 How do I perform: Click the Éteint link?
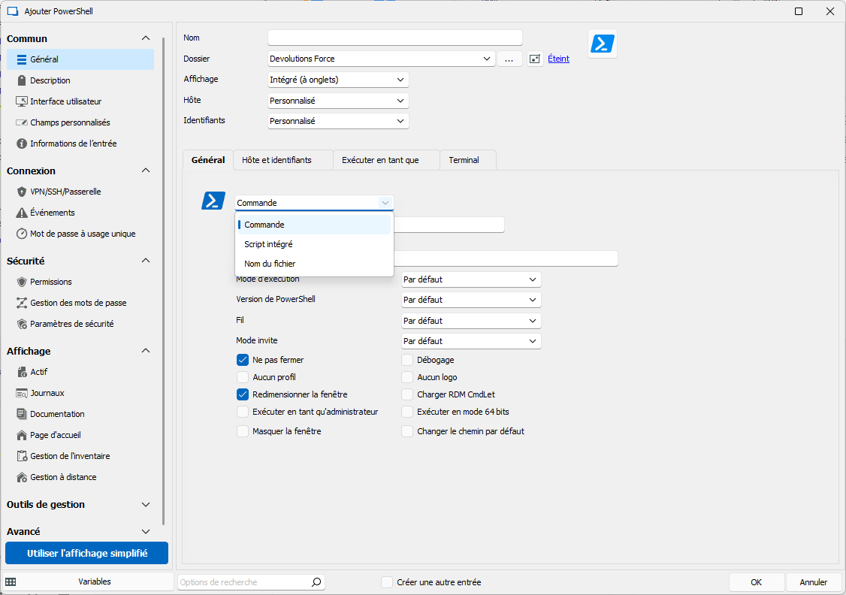pos(558,59)
